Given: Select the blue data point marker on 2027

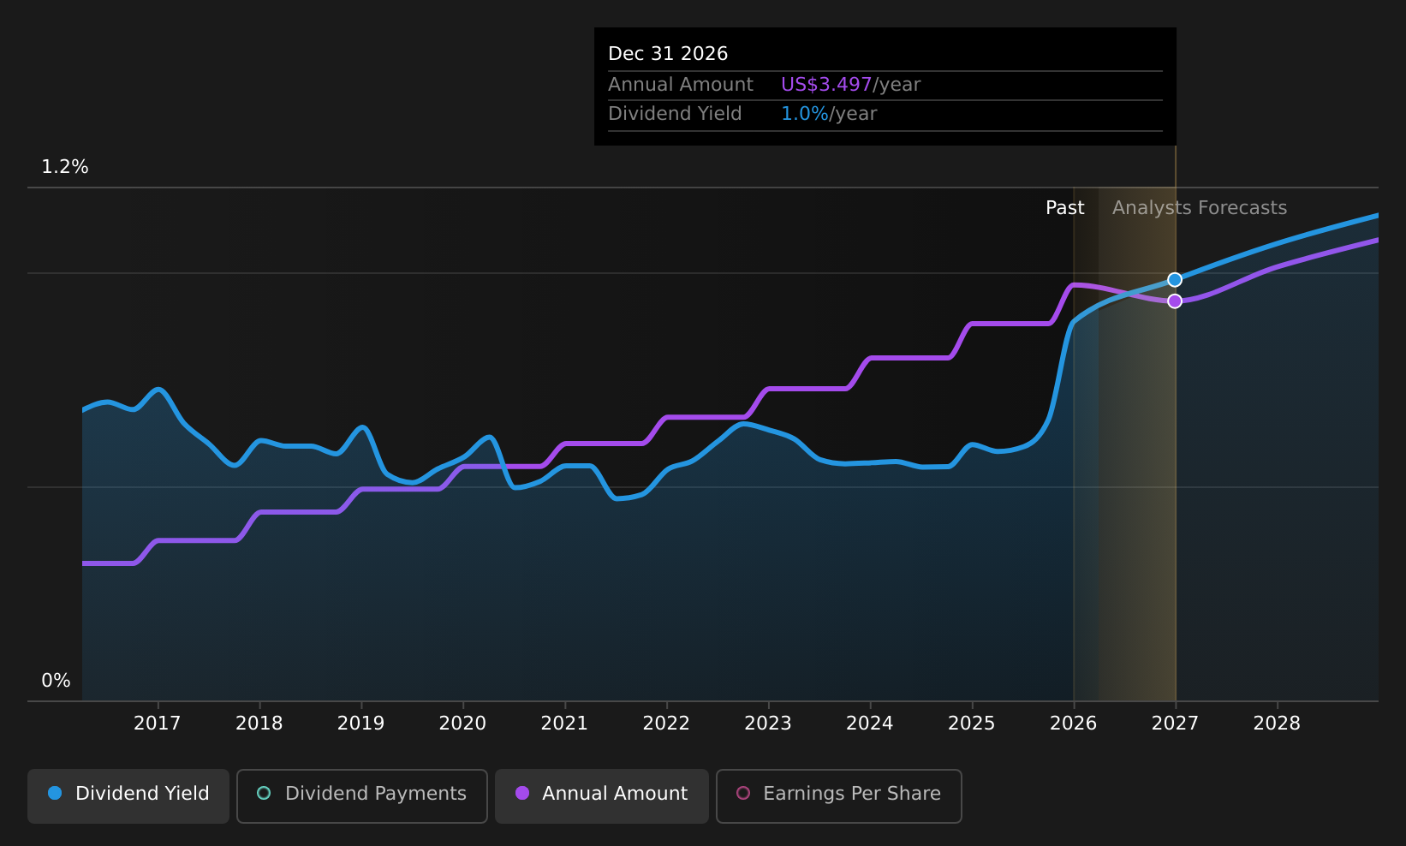Looking at the screenshot, I should [x=1174, y=279].
